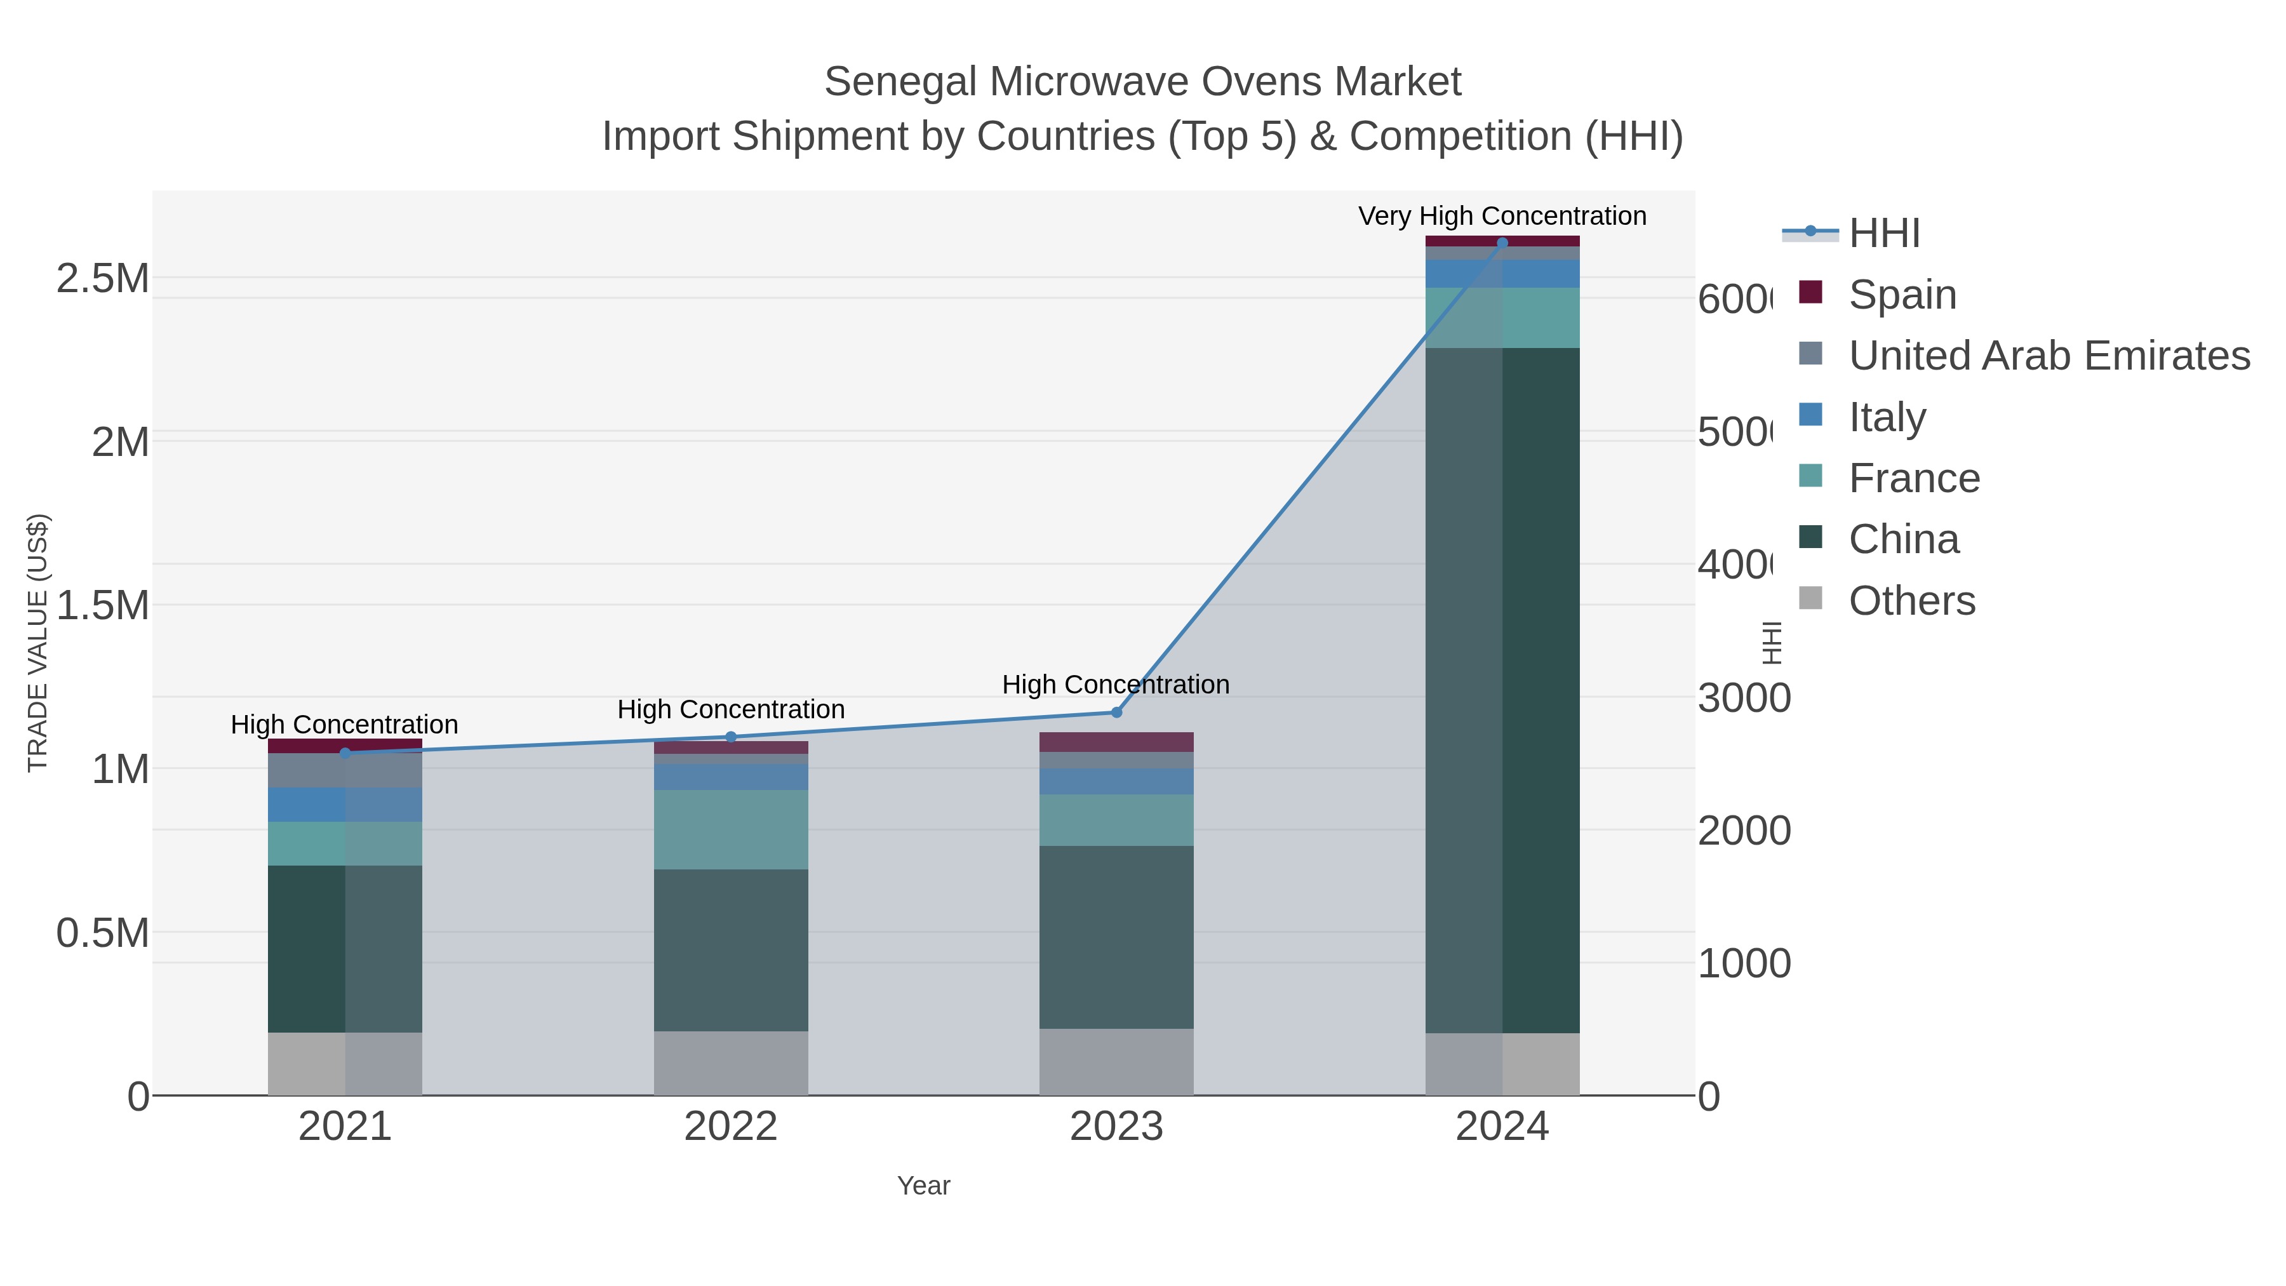Click the High Concentration label above 2021

(344, 724)
